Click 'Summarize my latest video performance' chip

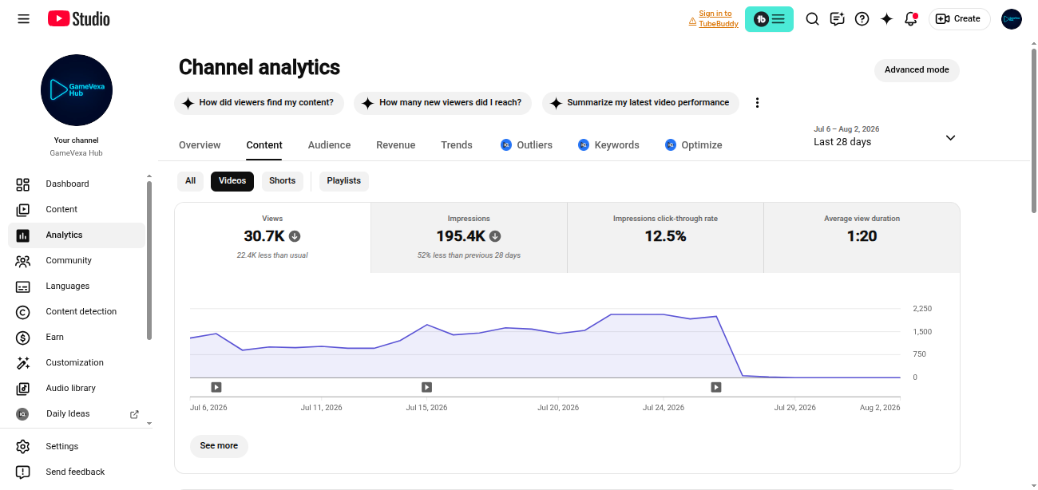[x=640, y=103]
